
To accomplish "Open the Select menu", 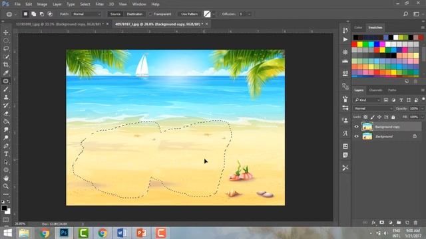I will coord(85,4).
